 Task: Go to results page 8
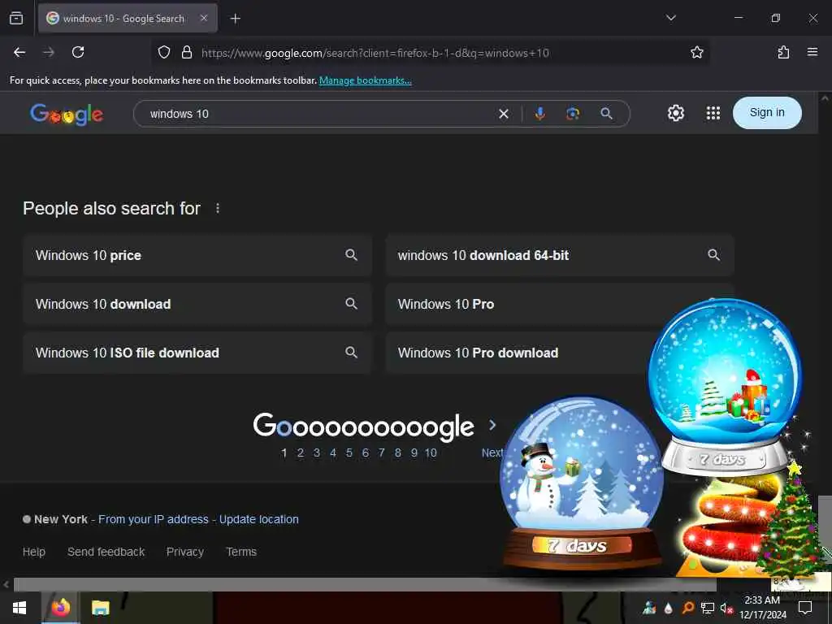point(397,453)
